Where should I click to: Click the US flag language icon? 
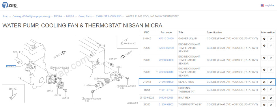(x=262, y=5)
